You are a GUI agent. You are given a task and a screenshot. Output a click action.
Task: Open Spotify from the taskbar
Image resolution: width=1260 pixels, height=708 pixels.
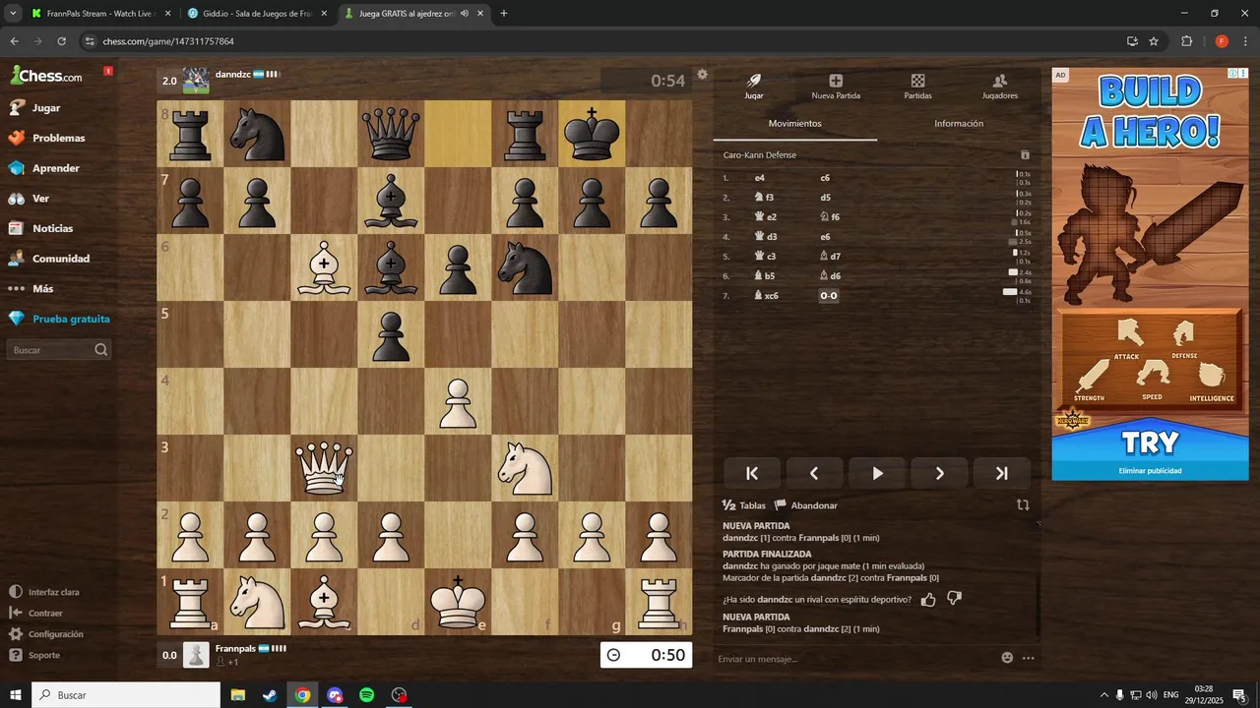pyautogui.click(x=366, y=695)
